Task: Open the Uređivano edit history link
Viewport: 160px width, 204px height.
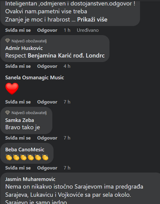Action: pos(88,30)
